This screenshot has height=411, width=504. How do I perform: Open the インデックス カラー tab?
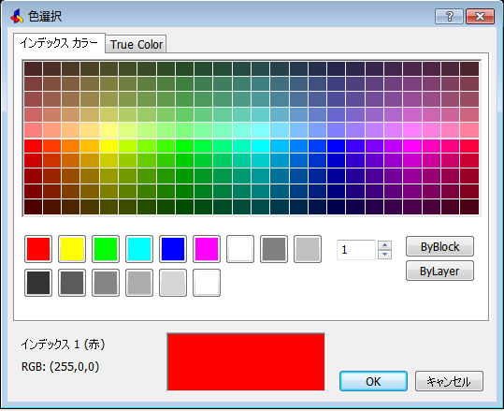point(59,43)
